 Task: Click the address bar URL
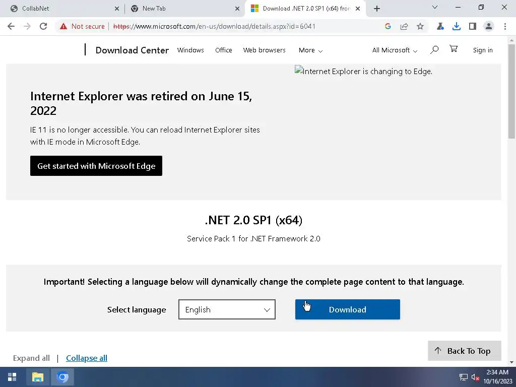214,26
